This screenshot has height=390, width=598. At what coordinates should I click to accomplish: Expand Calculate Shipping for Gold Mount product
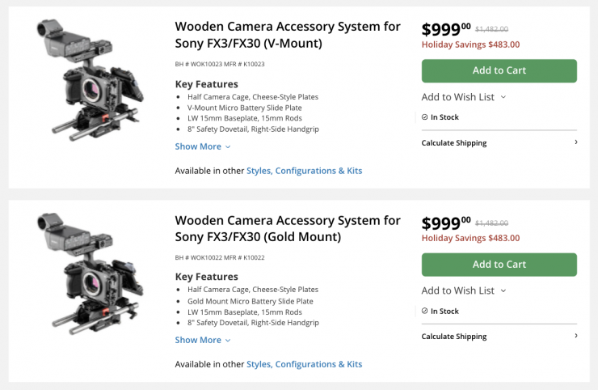[454, 337]
